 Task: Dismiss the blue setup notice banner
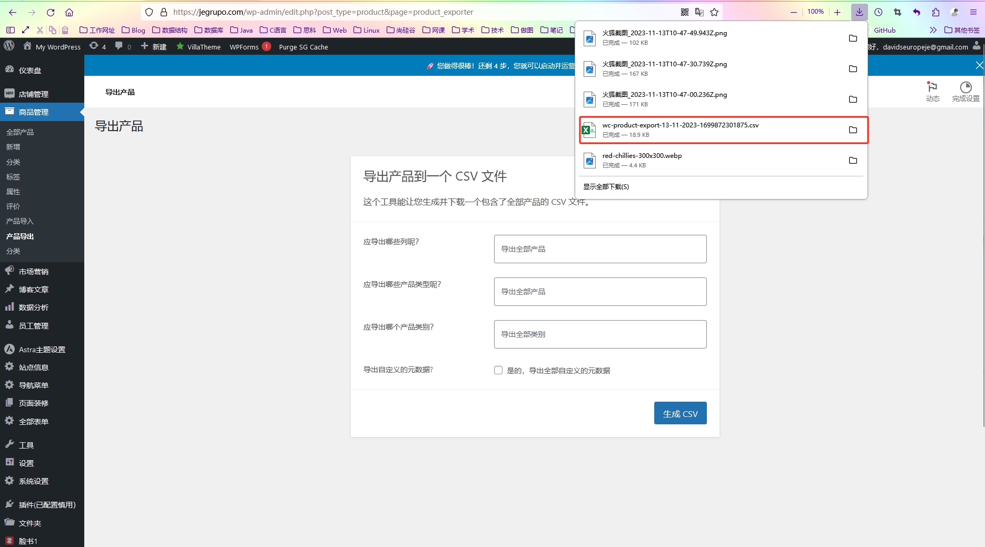pos(979,65)
